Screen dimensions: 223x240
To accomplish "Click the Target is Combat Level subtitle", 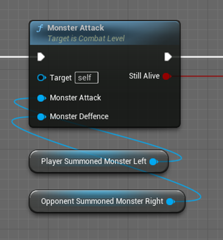I will pyautogui.click(x=86, y=38).
